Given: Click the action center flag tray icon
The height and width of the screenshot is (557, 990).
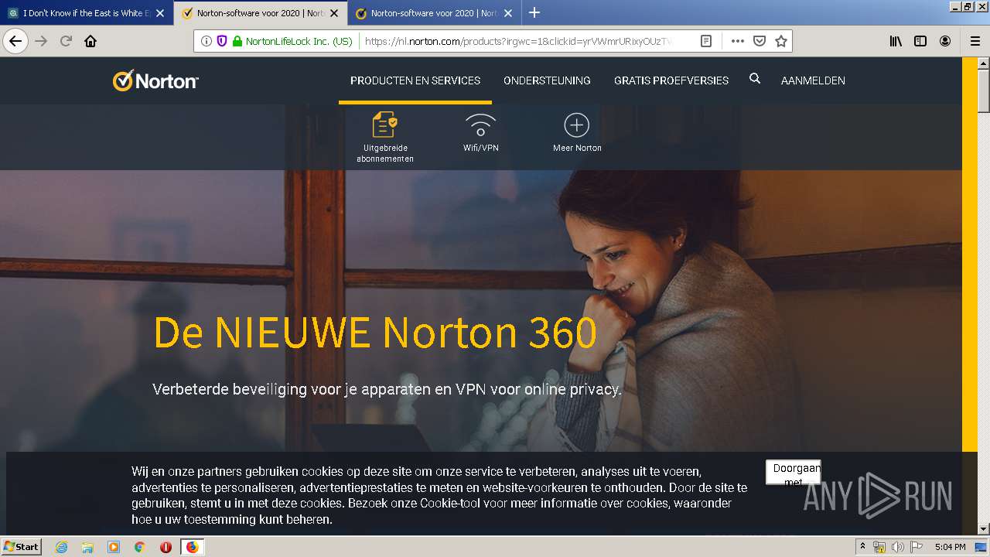Looking at the screenshot, I should point(915,547).
